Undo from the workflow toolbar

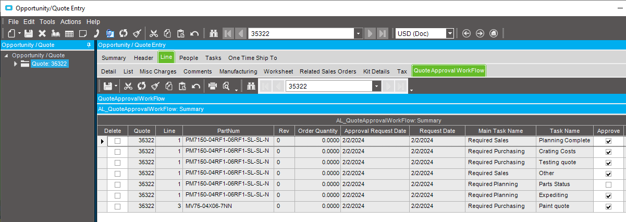tap(196, 86)
